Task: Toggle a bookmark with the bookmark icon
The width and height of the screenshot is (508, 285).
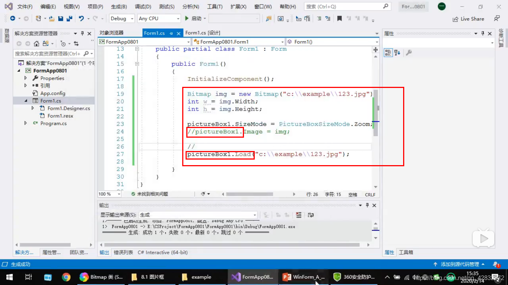Action: [x=339, y=19]
